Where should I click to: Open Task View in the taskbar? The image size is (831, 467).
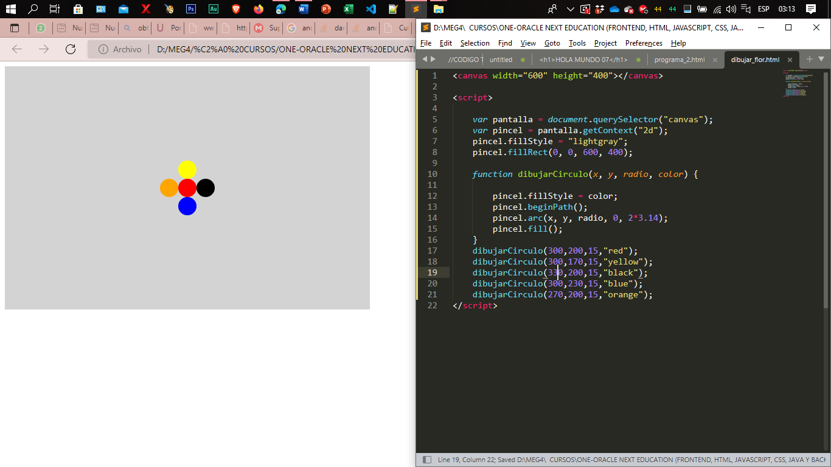point(55,9)
